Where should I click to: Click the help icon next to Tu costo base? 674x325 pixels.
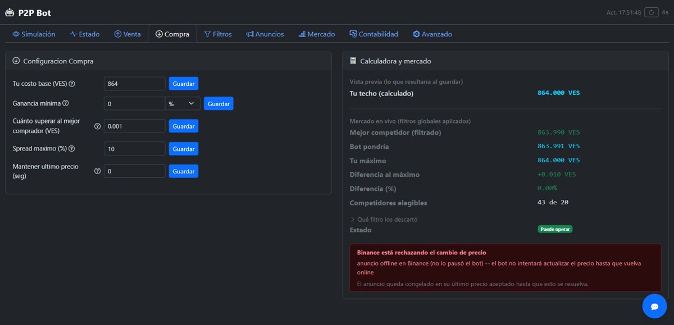coord(72,84)
